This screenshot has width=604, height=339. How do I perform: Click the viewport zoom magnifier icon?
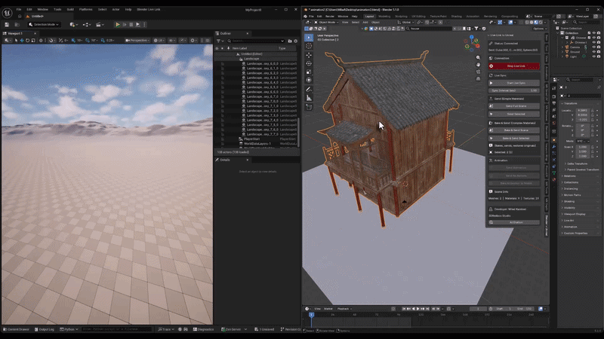[478, 58]
